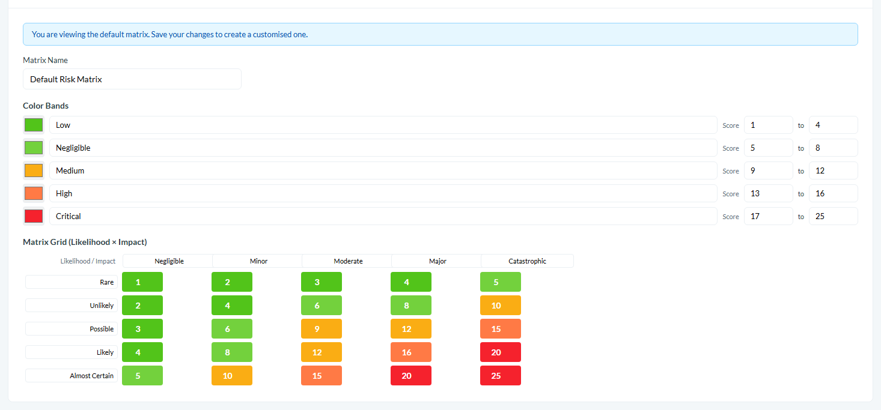Open the Low band green color swatch

pyautogui.click(x=34, y=125)
